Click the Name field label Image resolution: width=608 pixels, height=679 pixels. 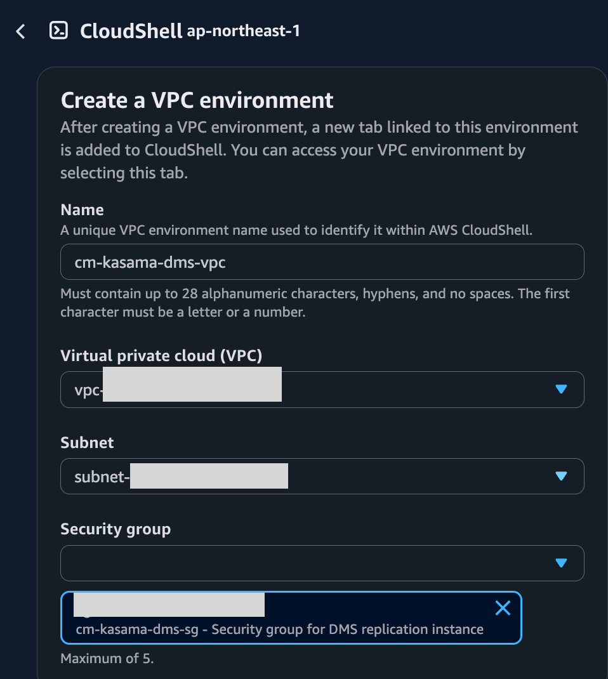pyautogui.click(x=83, y=209)
